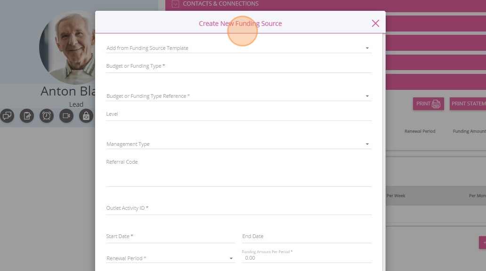The height and width of the screenshot is (271, 486).
Task: Click the PRINT STATEMENT button behind the dialog
Action: click(x=468, y=104)
